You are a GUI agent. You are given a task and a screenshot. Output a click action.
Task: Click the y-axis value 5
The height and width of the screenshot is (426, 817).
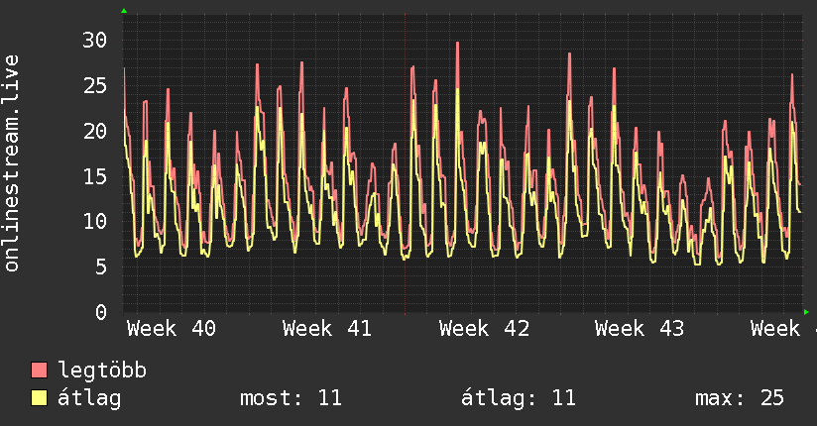[x=101, y=267]
